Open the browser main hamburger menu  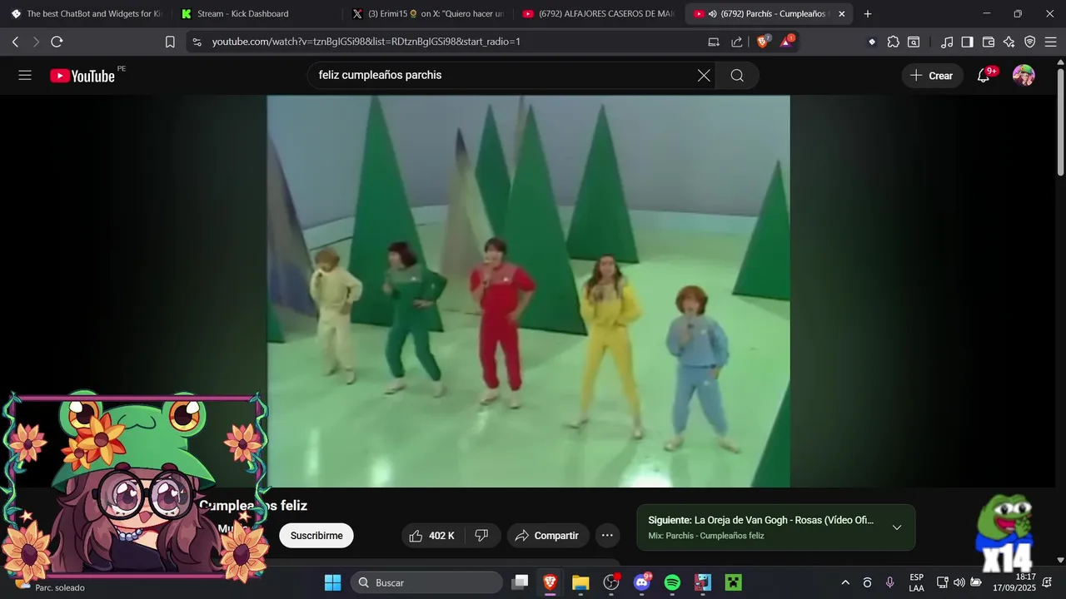pyautogui.click(x=1050, y=42)
